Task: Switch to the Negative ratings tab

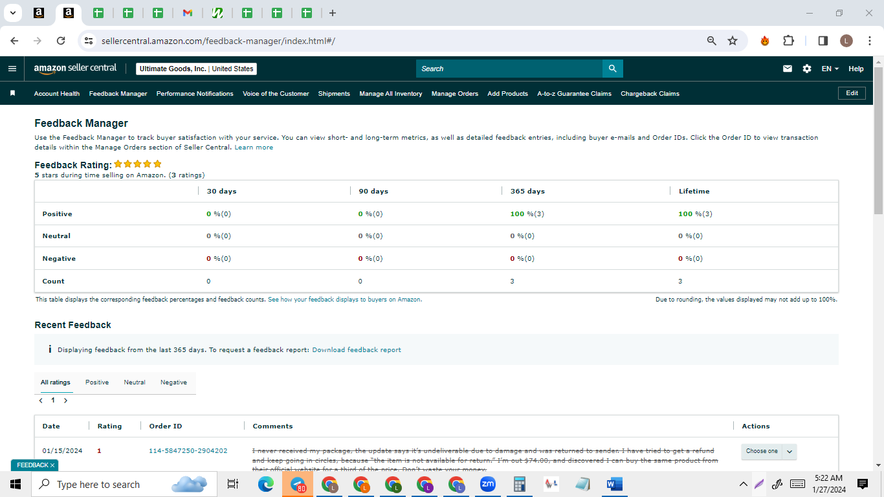Action: click(173, 382)
